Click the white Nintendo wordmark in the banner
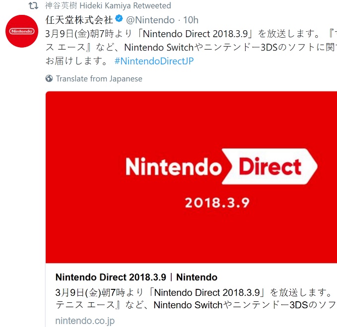 tap(172, 167)
